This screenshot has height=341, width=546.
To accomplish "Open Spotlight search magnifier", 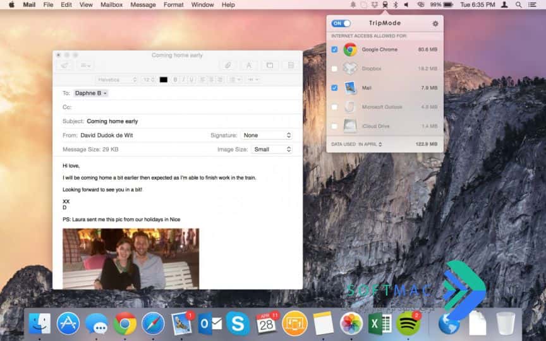I will [x=518, y=4].
